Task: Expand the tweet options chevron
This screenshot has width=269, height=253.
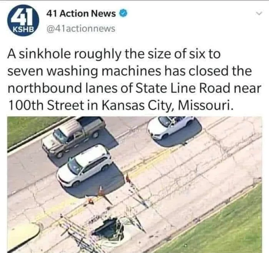Action: pyautogui.click(x=260, y=13)
